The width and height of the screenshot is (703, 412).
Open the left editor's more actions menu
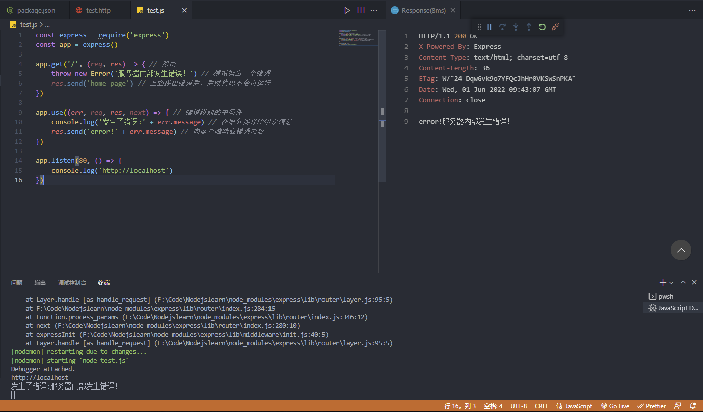[374, 10]
